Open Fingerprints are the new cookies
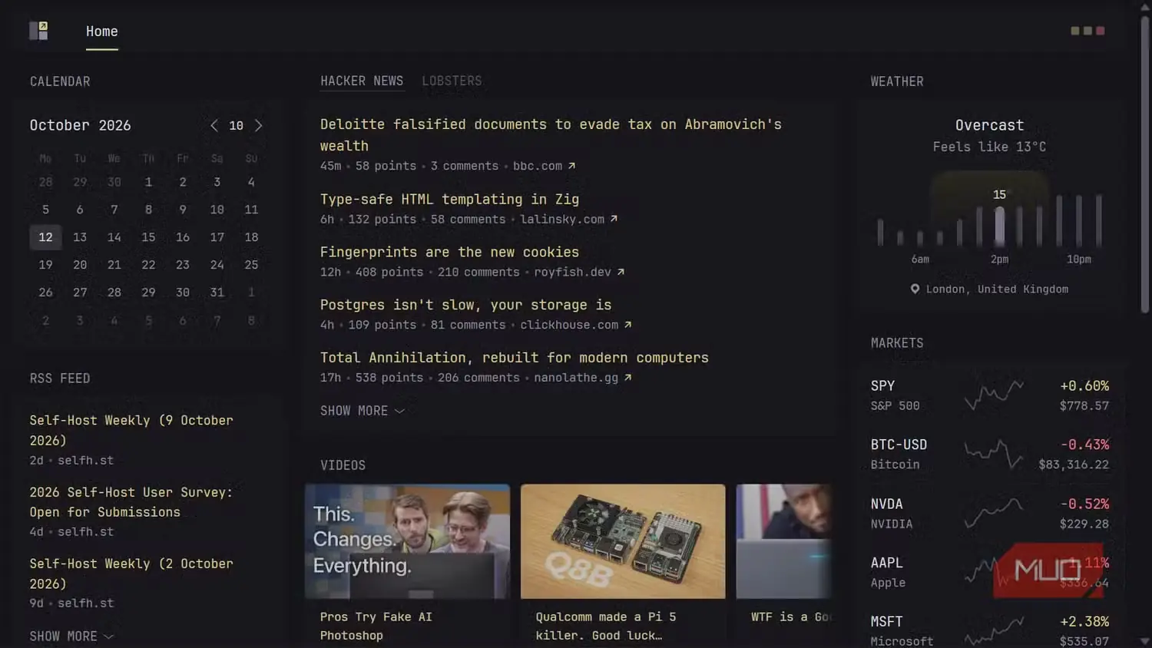 click(x=449, y=252)
